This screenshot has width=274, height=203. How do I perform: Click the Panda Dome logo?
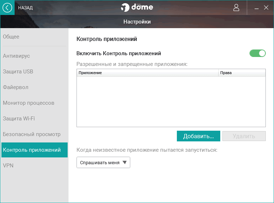pos(137,7)
